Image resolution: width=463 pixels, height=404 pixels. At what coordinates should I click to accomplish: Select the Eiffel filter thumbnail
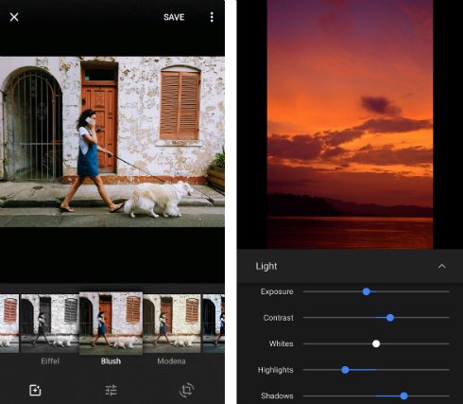(50, 324)
